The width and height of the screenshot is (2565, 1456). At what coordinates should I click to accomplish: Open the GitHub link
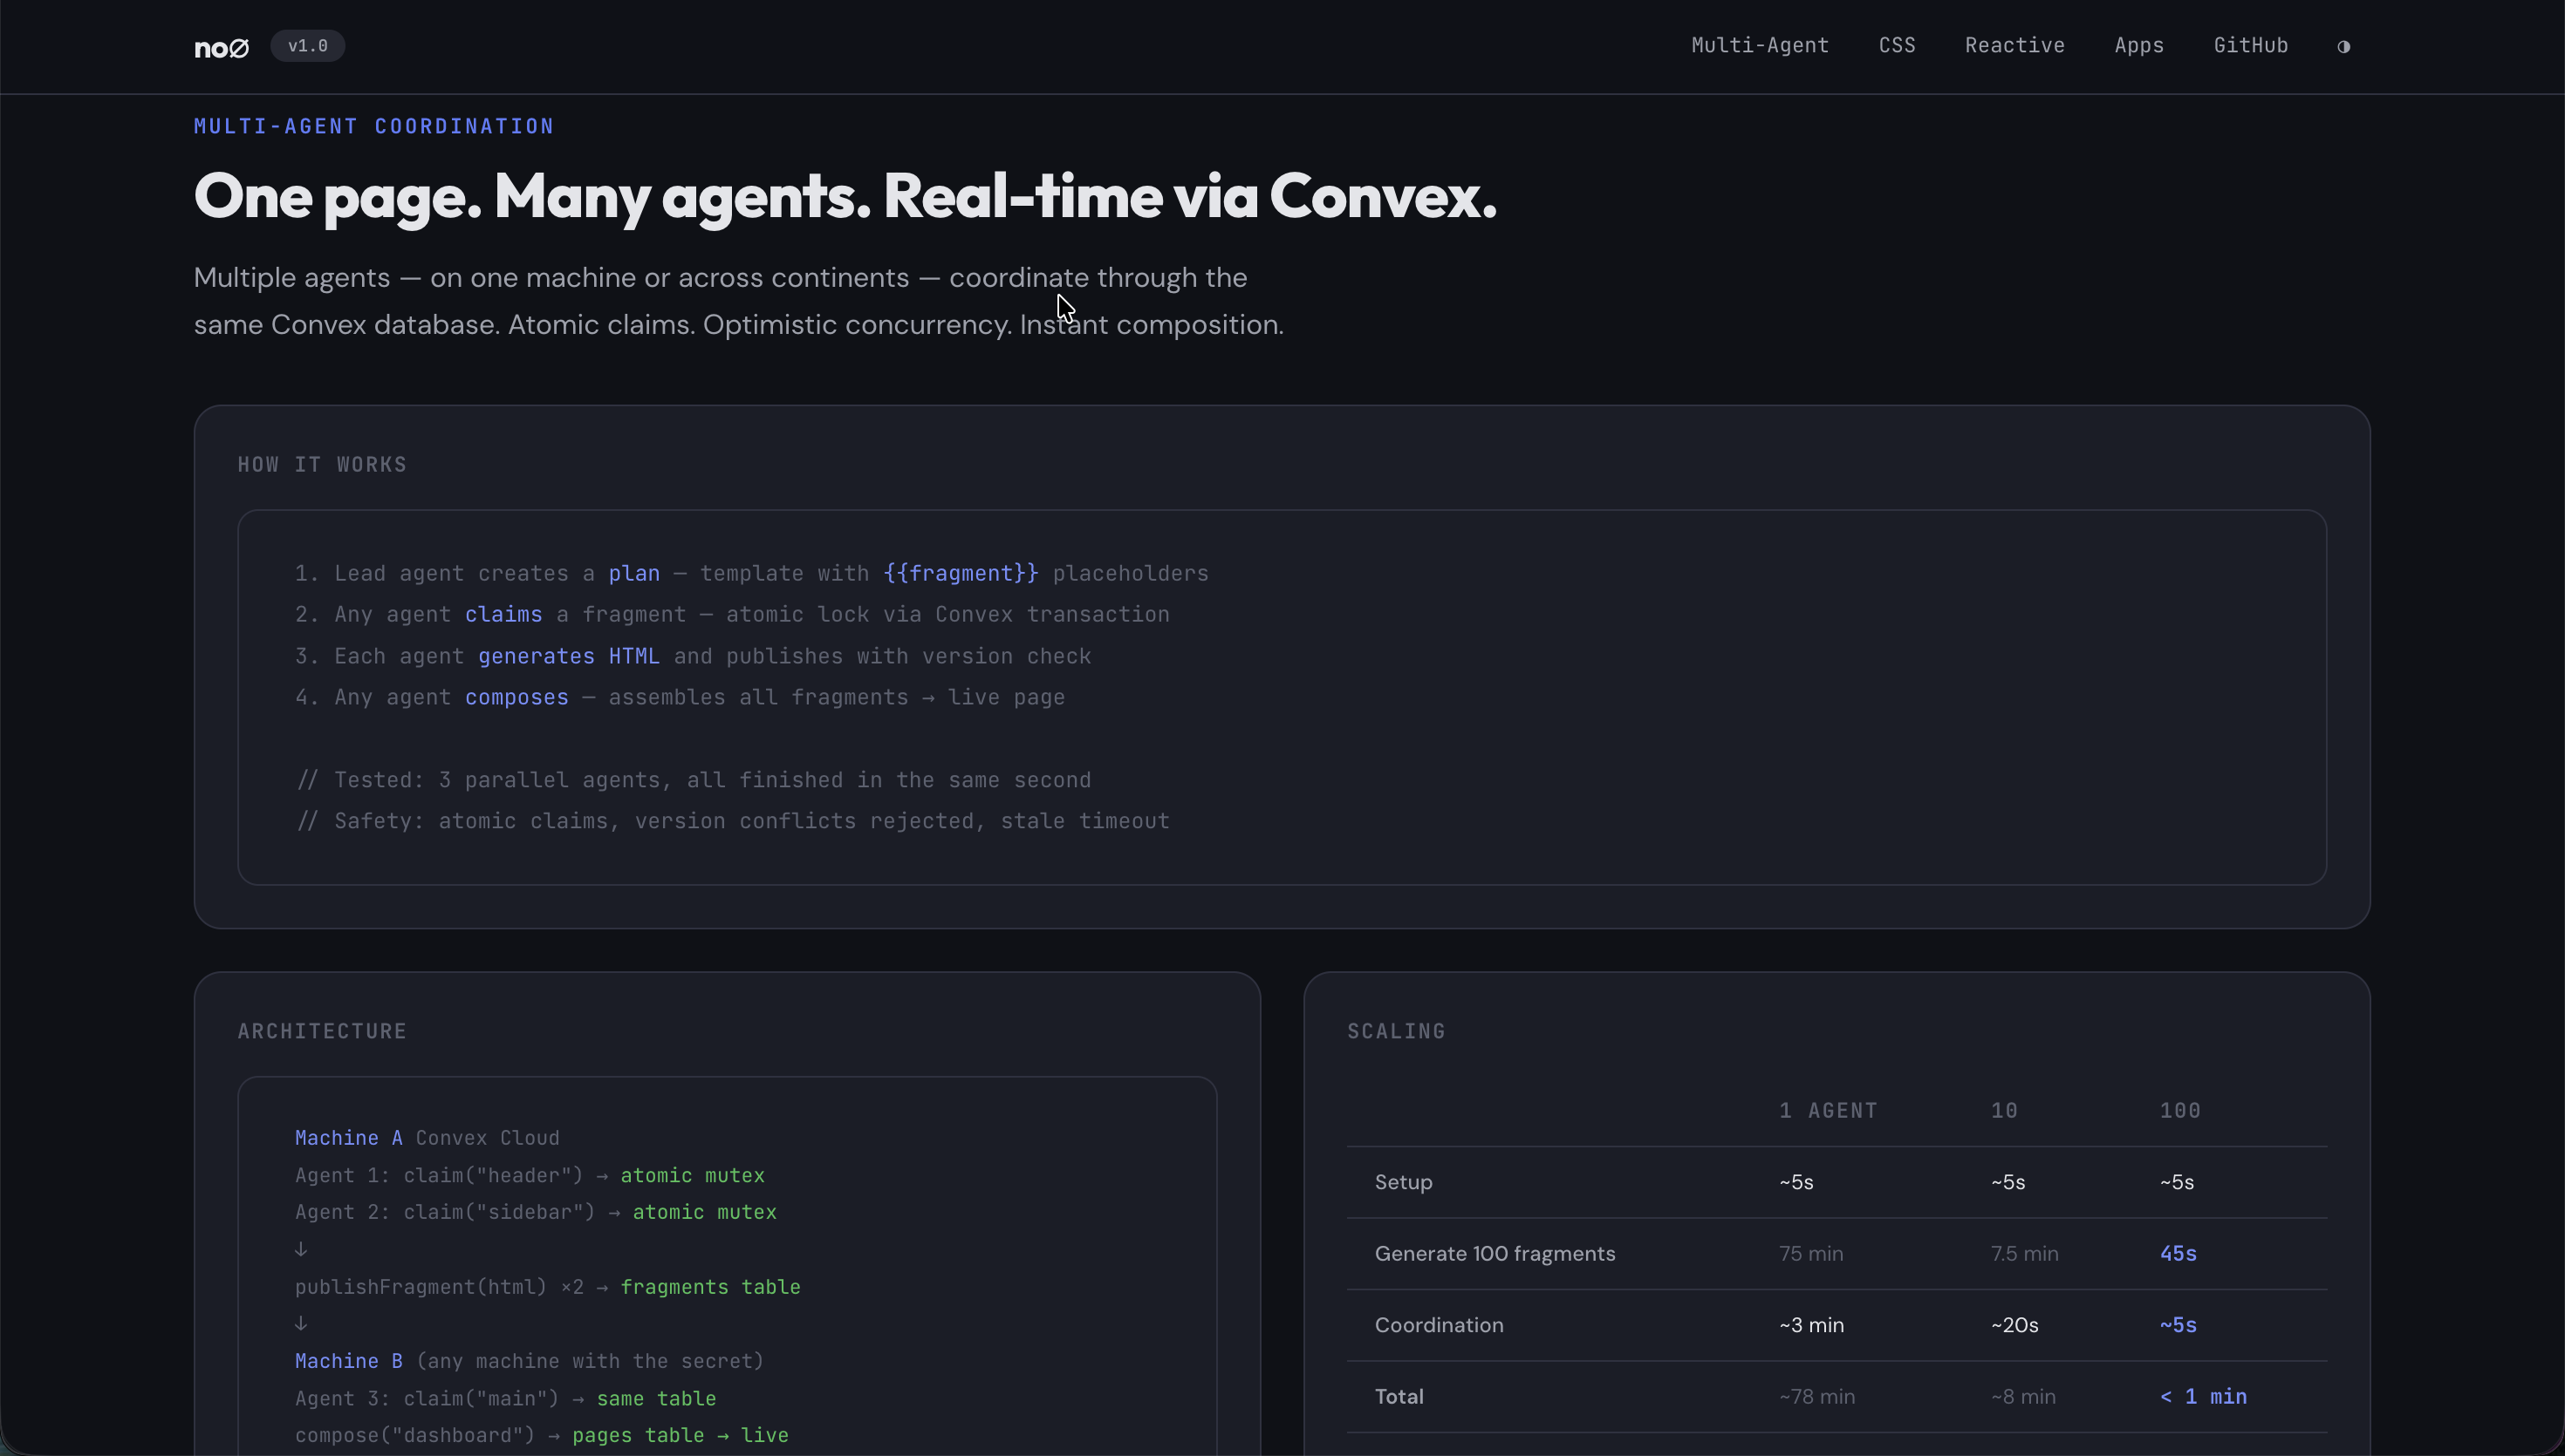pyautogui.click(x=2250, y=45)
